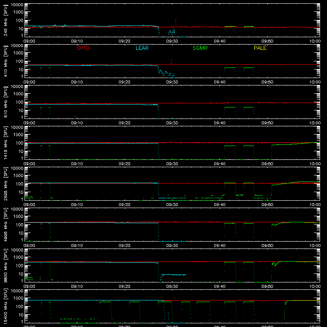327x327 pixels.
Task: Click the yellow PALE legend label
Action: (x=260, y=48)
